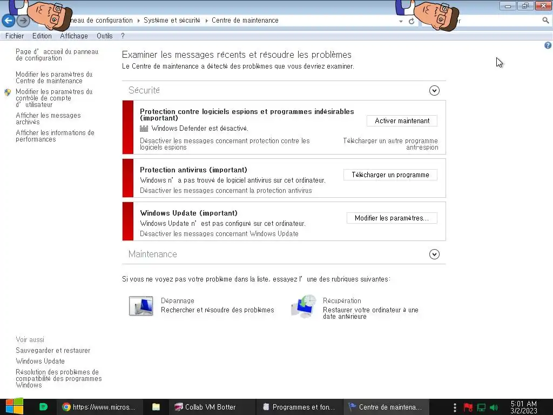553x415 pixels.
Task: Click the Protection antivirus (important) heading
Action: (x=194, y=170)
